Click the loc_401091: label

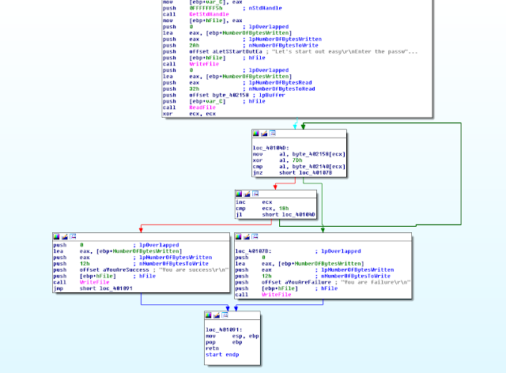(x=224, y=330)
